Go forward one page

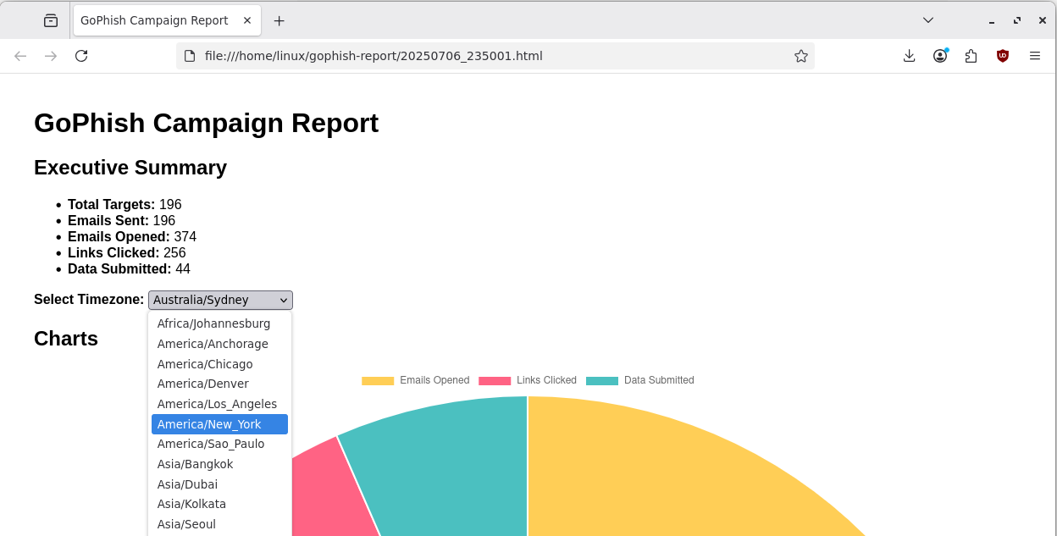51,56
